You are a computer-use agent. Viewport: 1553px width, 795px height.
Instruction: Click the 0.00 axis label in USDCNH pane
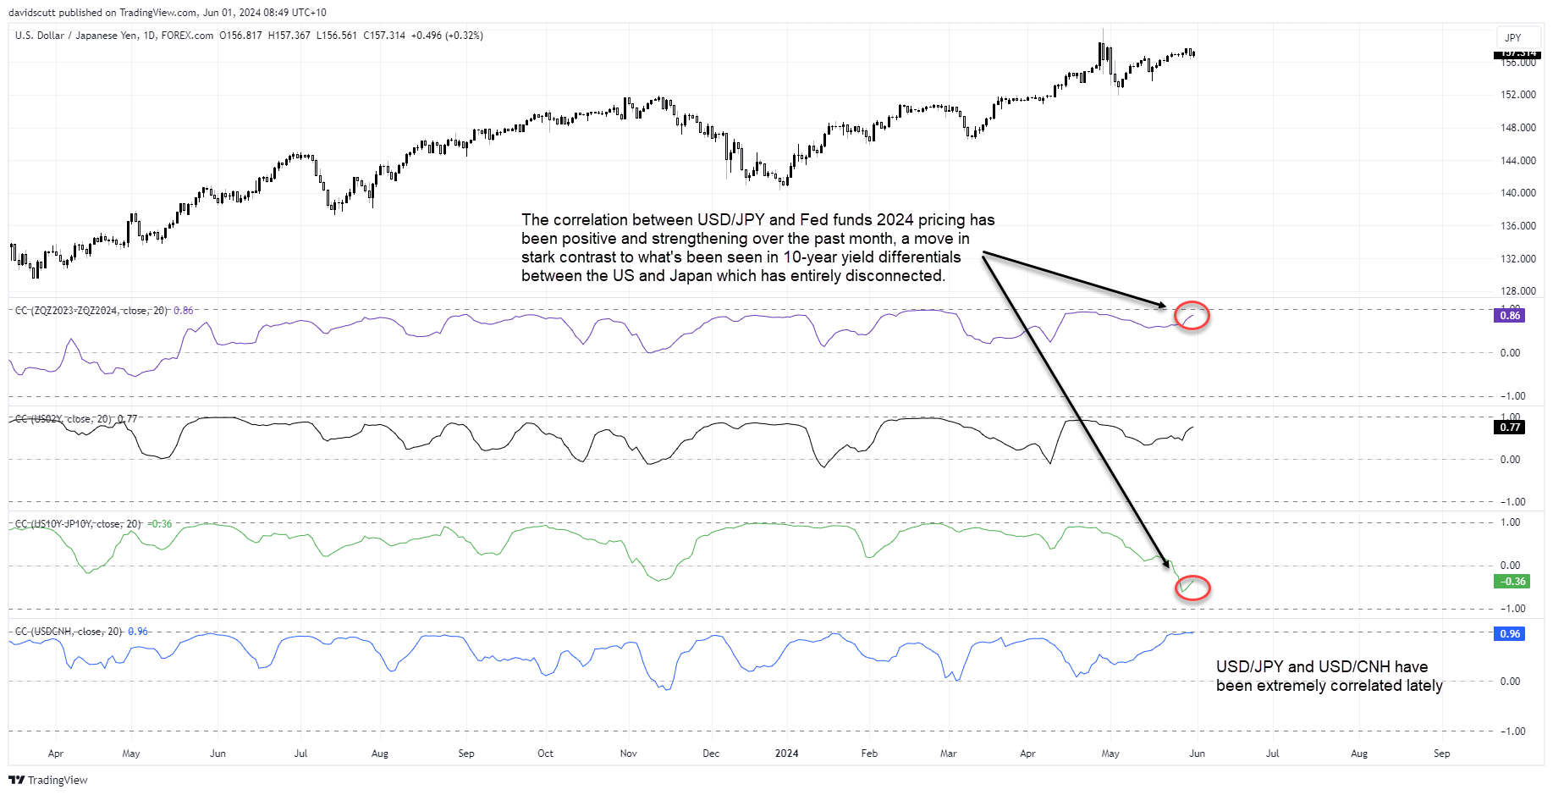click(x=1510, y=682)
